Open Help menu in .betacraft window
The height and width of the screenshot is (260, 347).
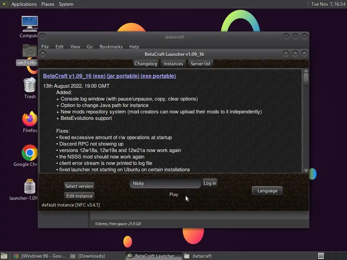[x=134, y=47]
